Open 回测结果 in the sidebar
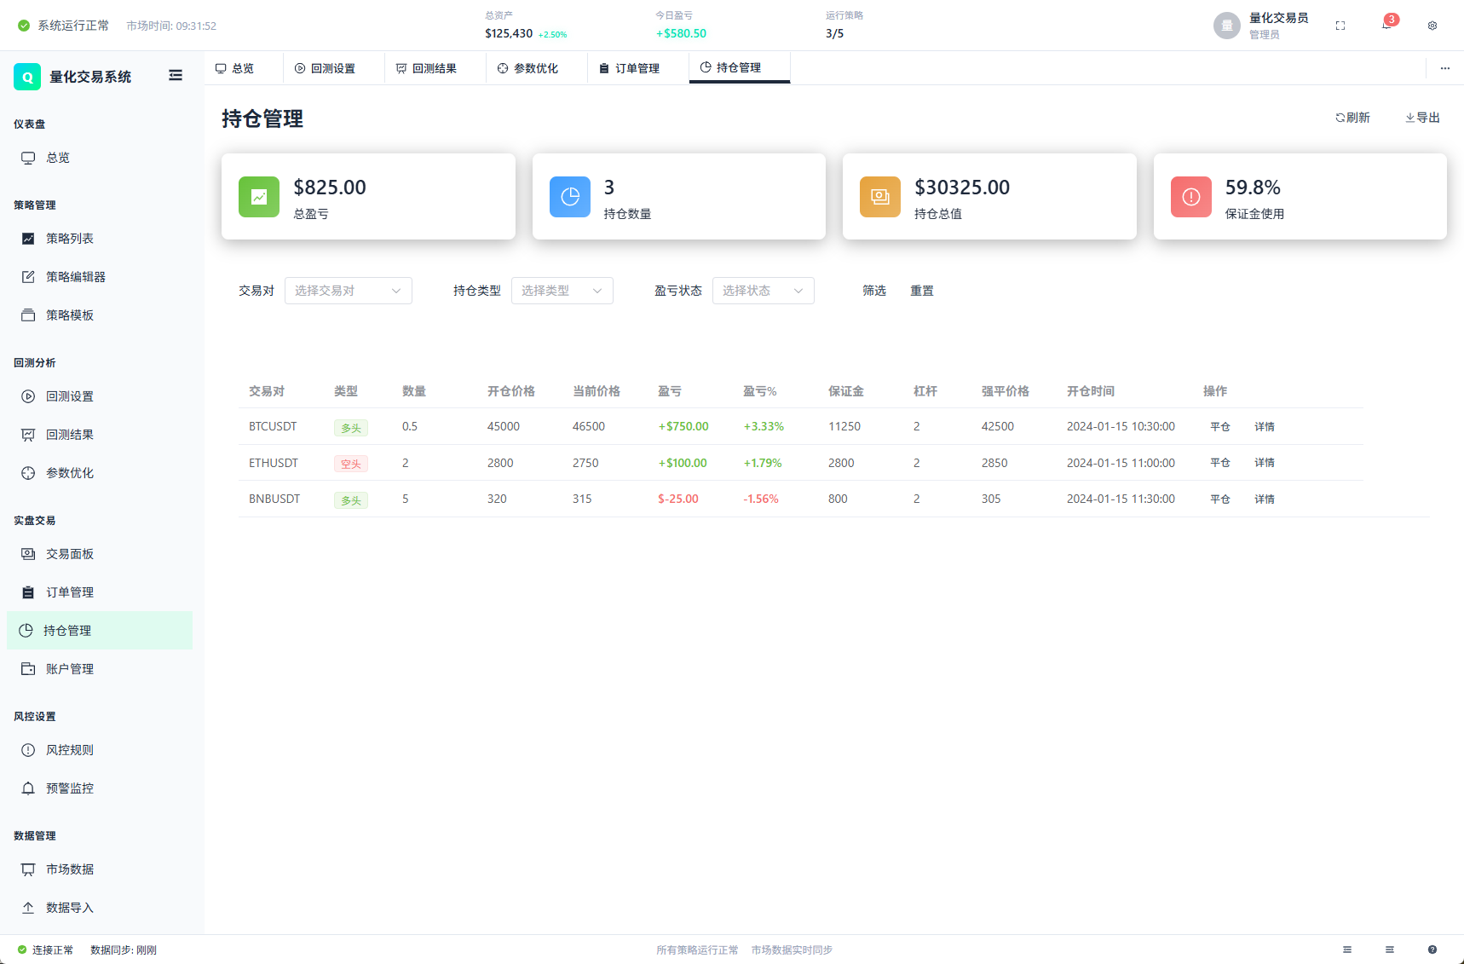Viewport: 1464px width, 964px height. [100, 435]
